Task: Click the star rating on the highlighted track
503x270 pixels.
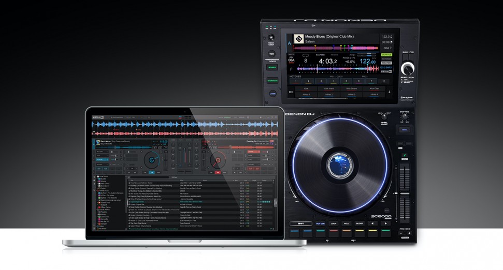Action: point(266,202)
